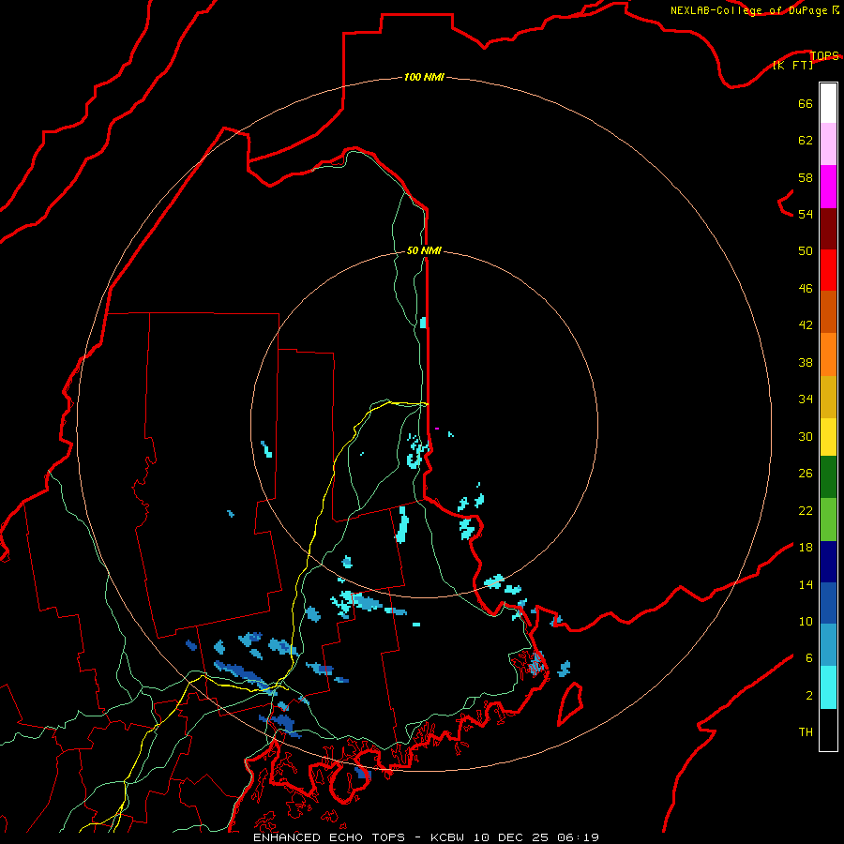Click the 'ENHANCED ECHO TOPS' caption text

pos(329,837)
